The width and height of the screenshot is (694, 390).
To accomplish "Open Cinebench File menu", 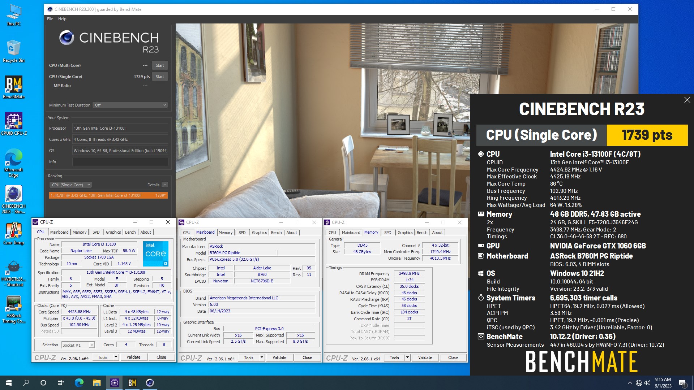I will [x=50, y=19].
